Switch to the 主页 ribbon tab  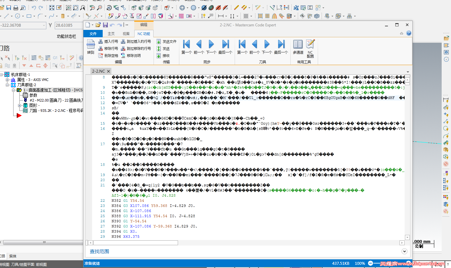[x=111, y=34]
